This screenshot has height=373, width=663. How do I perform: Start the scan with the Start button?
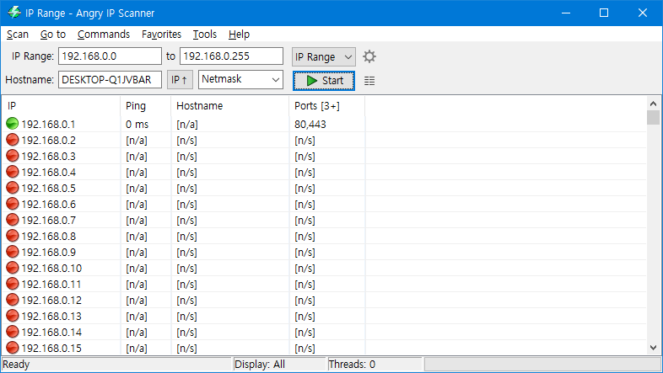[x=324, y=81]
